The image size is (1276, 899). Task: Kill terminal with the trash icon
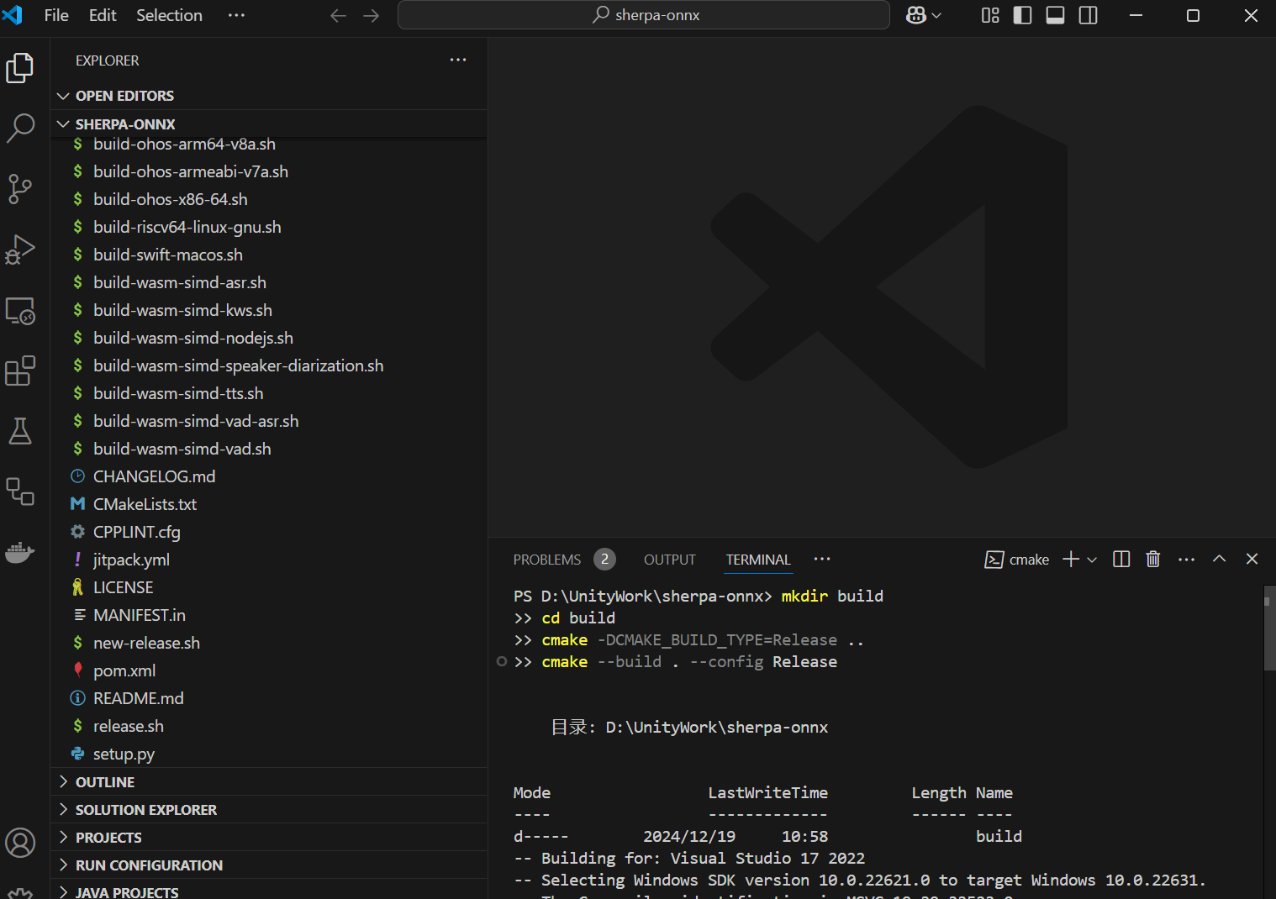point(1152,560)
